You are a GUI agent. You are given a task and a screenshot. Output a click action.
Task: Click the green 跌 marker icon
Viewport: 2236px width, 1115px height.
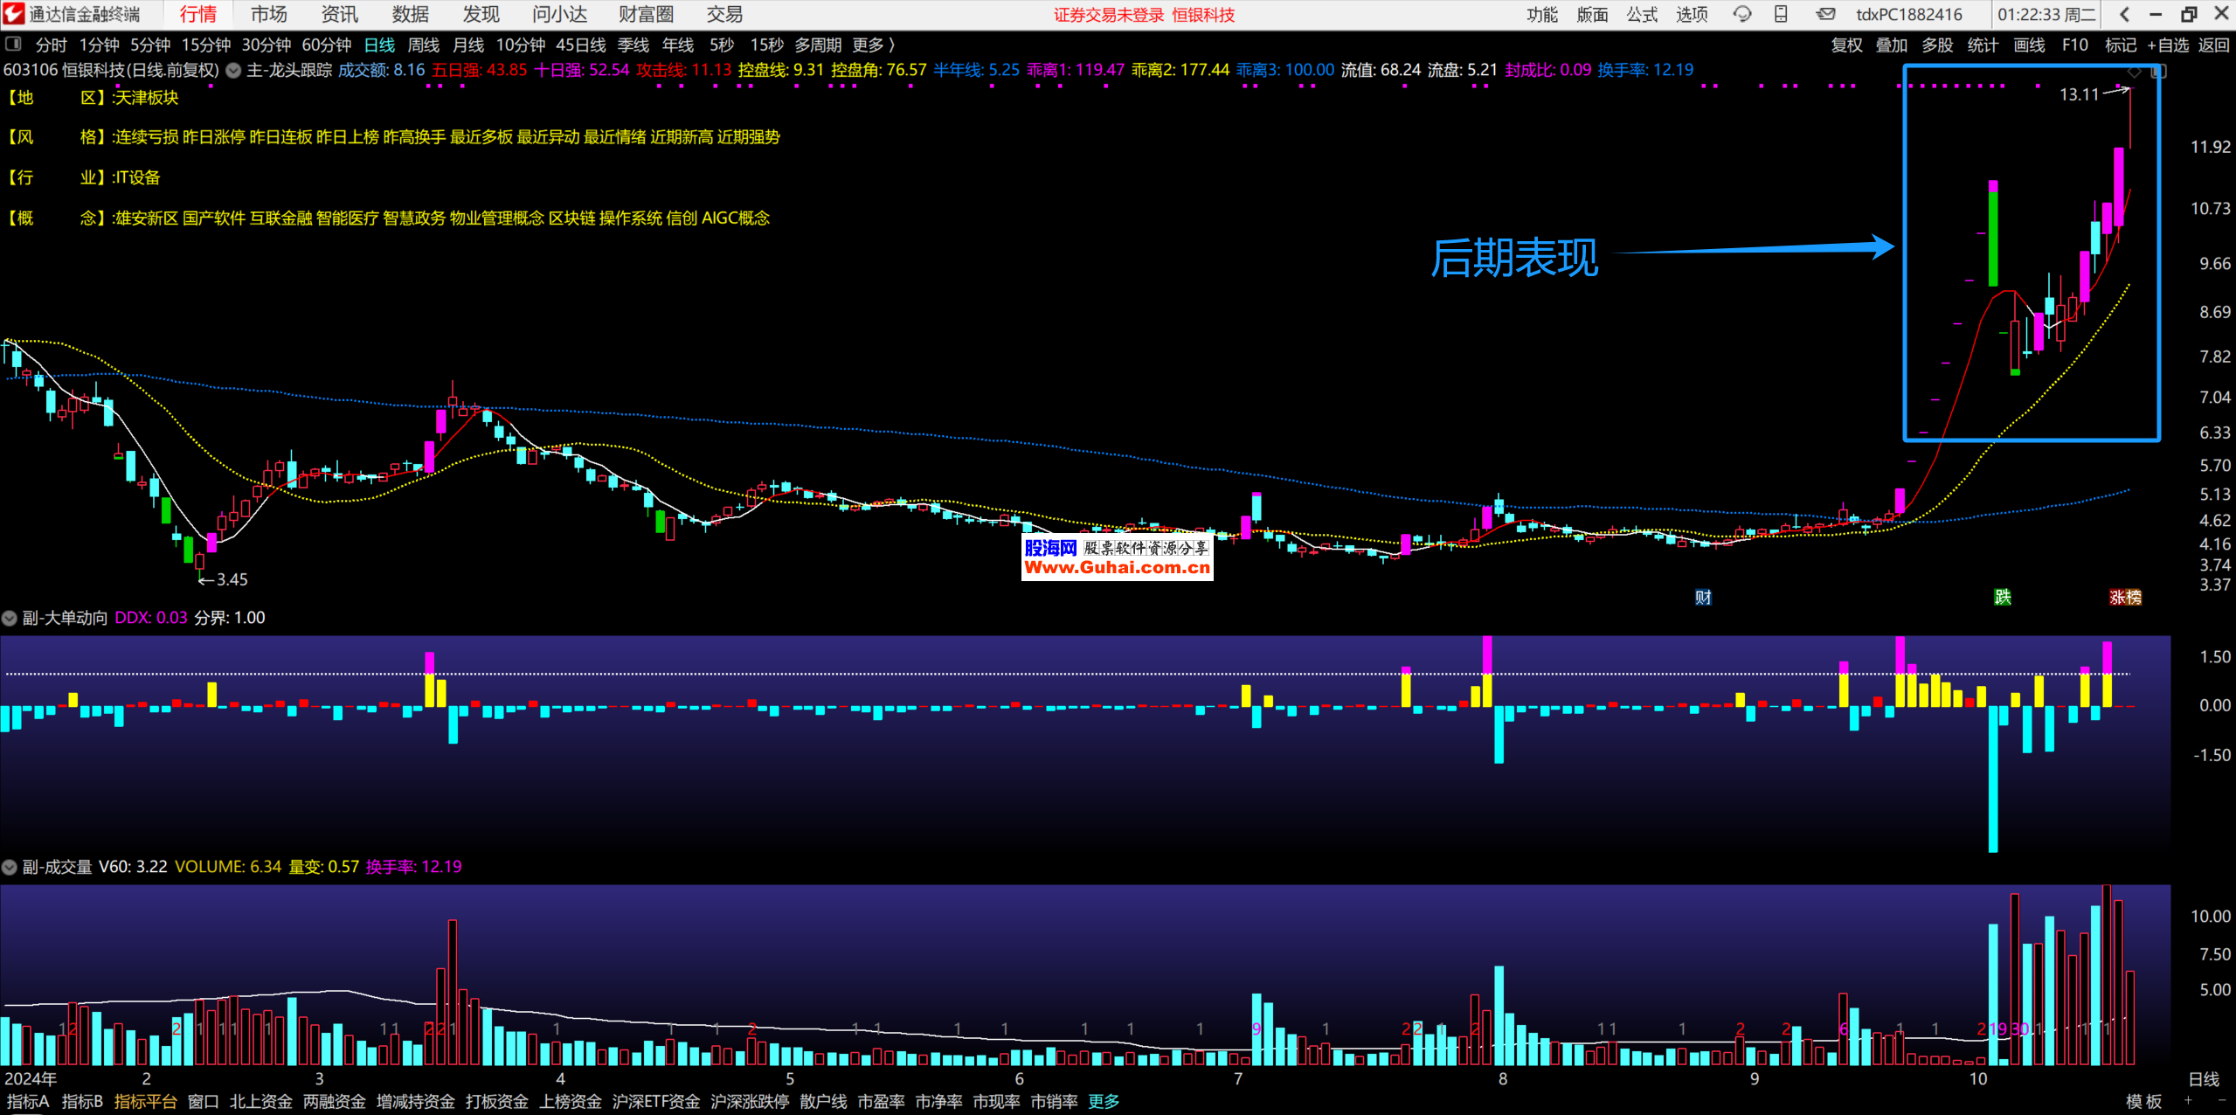[x=2002, y=597]
